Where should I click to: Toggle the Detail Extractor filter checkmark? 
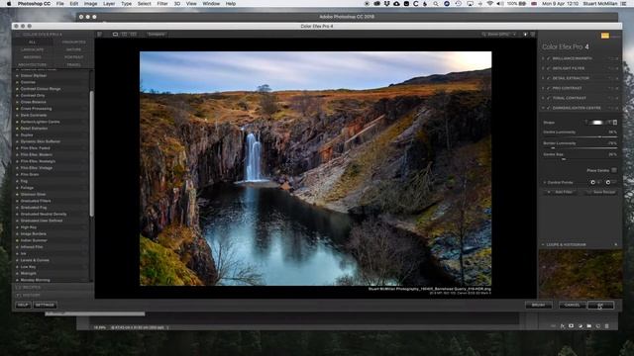coord(549,78)
